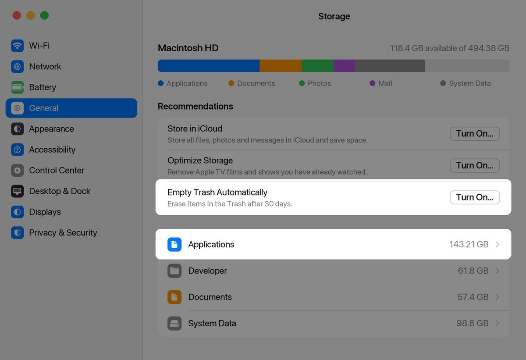Click the dark gray System Data bar segment
This screenshot has height=360, width=526.
pyautogui.click(x=390, y=66)
